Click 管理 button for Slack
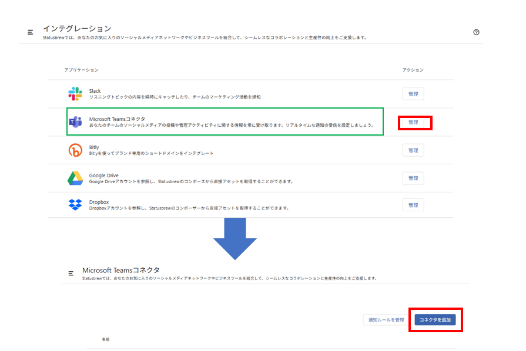The width and height of the screenshot is (526, 351). 413,94
